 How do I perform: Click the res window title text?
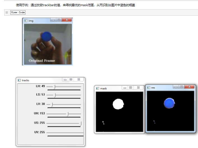pos(153,88)
